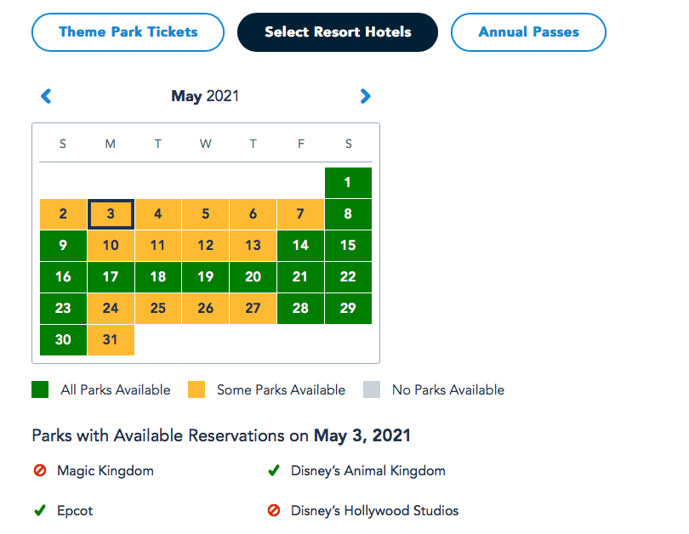Click the yellow Some Parks Available legend swatch
This screenshot has width=689, height=534.
tap(196, 390)
